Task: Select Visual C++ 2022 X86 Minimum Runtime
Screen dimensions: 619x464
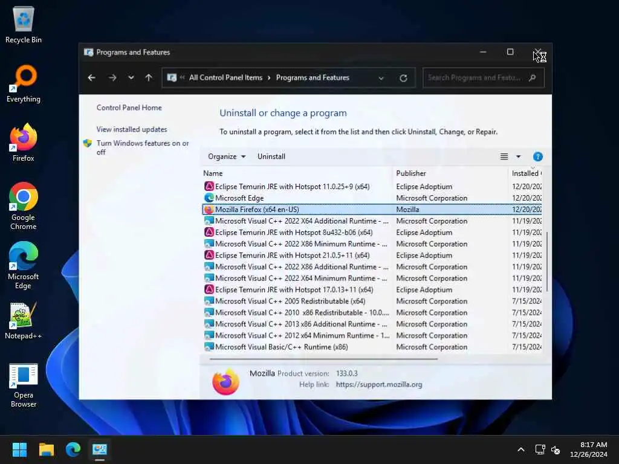Action: pos(372,244)
